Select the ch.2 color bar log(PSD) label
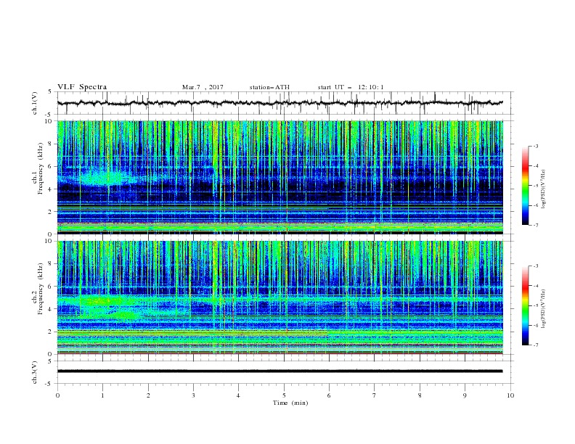Image resolution: width=575 pixels, height=444 pixels. (x=544, y=310)
